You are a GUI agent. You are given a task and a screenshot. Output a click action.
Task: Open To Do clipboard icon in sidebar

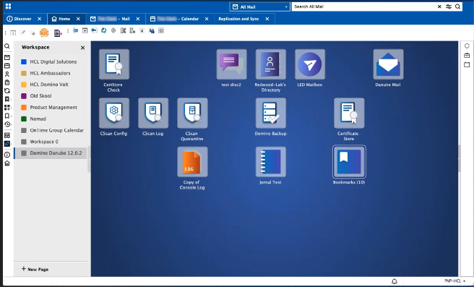[7, 82]
